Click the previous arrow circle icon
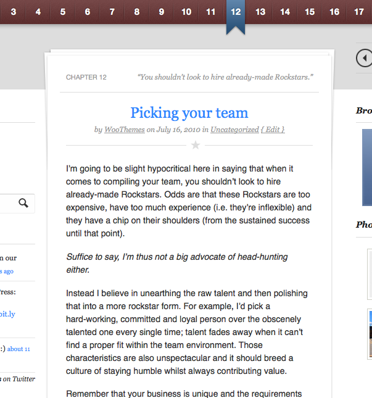 pos(364,58)
